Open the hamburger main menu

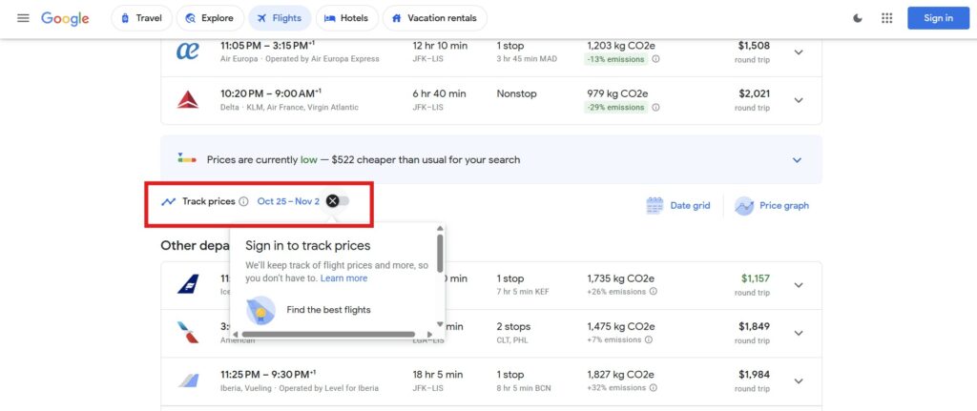pos(23,18)
